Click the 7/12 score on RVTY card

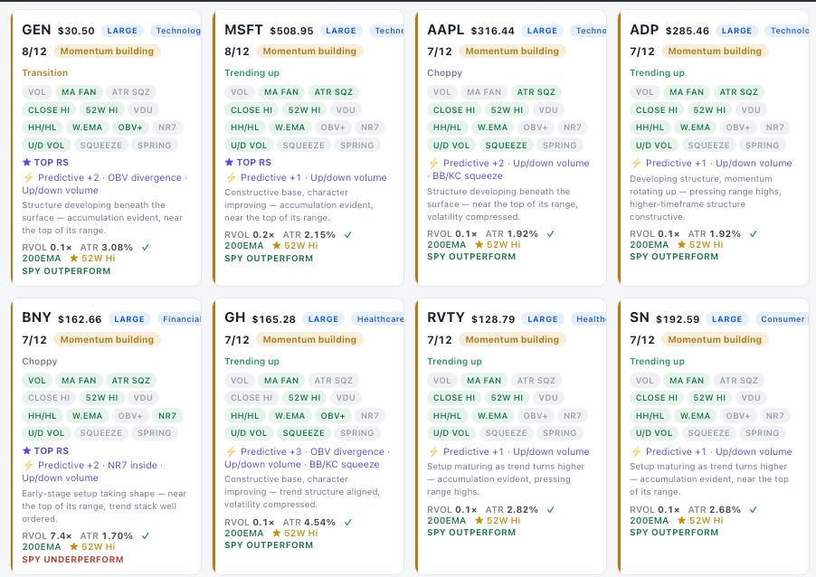(440, 340)
